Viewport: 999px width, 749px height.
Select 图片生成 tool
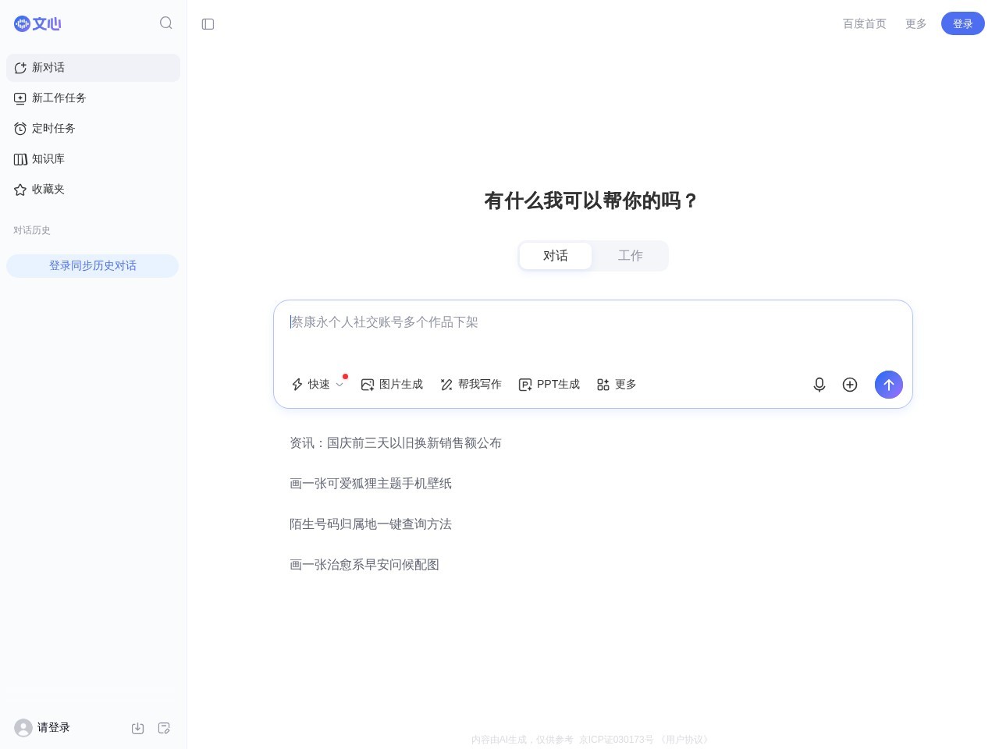(x=392, y=385)
